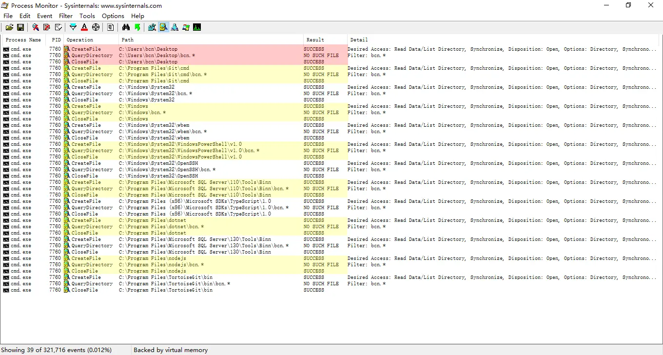Sort by the Path column header
This screenshot has height=355, width=663.
coord(211,39)
